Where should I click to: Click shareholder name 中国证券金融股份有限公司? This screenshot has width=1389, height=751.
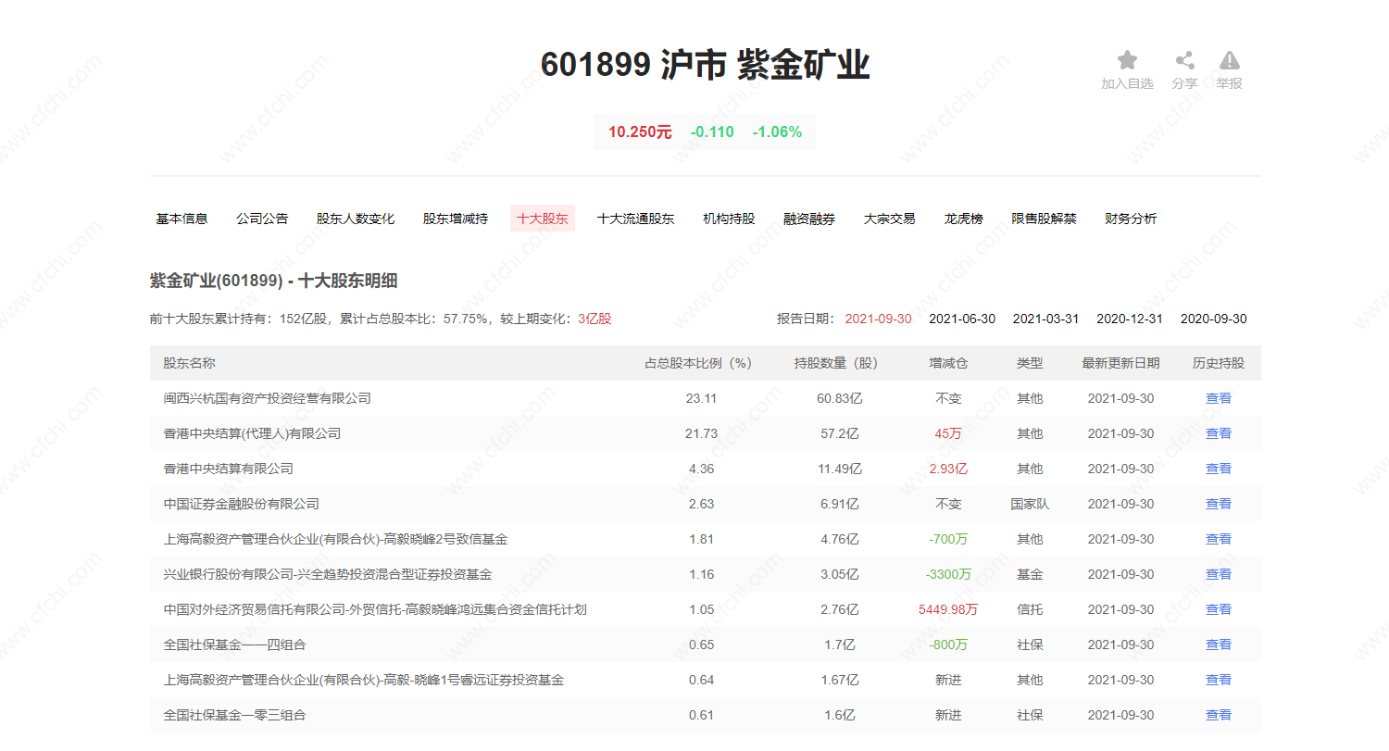click(x=241, y=504)
